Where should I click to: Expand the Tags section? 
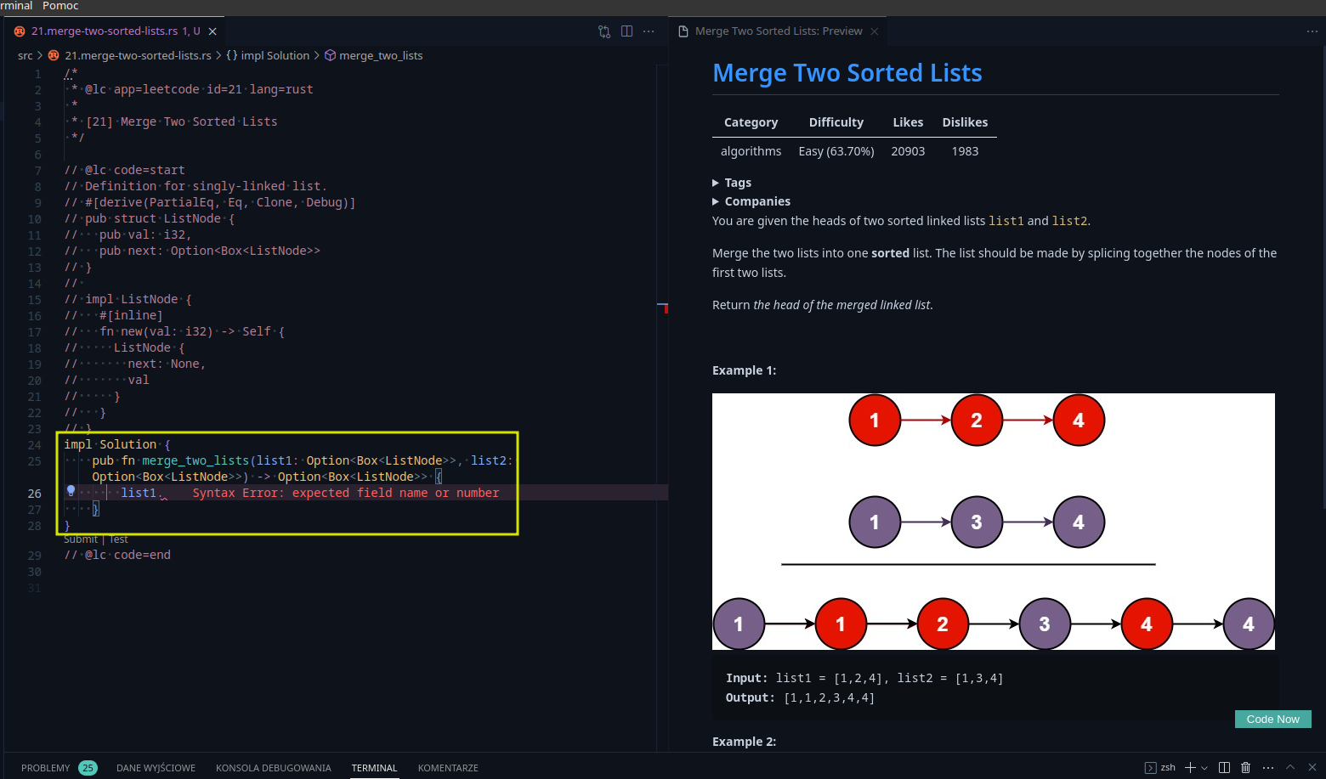(x=732, y=183)
